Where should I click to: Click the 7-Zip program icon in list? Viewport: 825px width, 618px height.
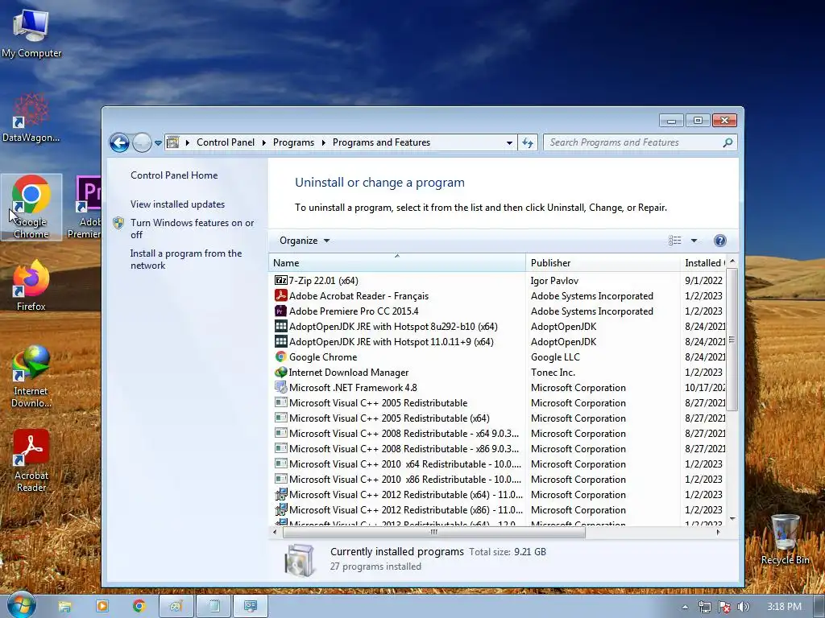pos(281,281)
